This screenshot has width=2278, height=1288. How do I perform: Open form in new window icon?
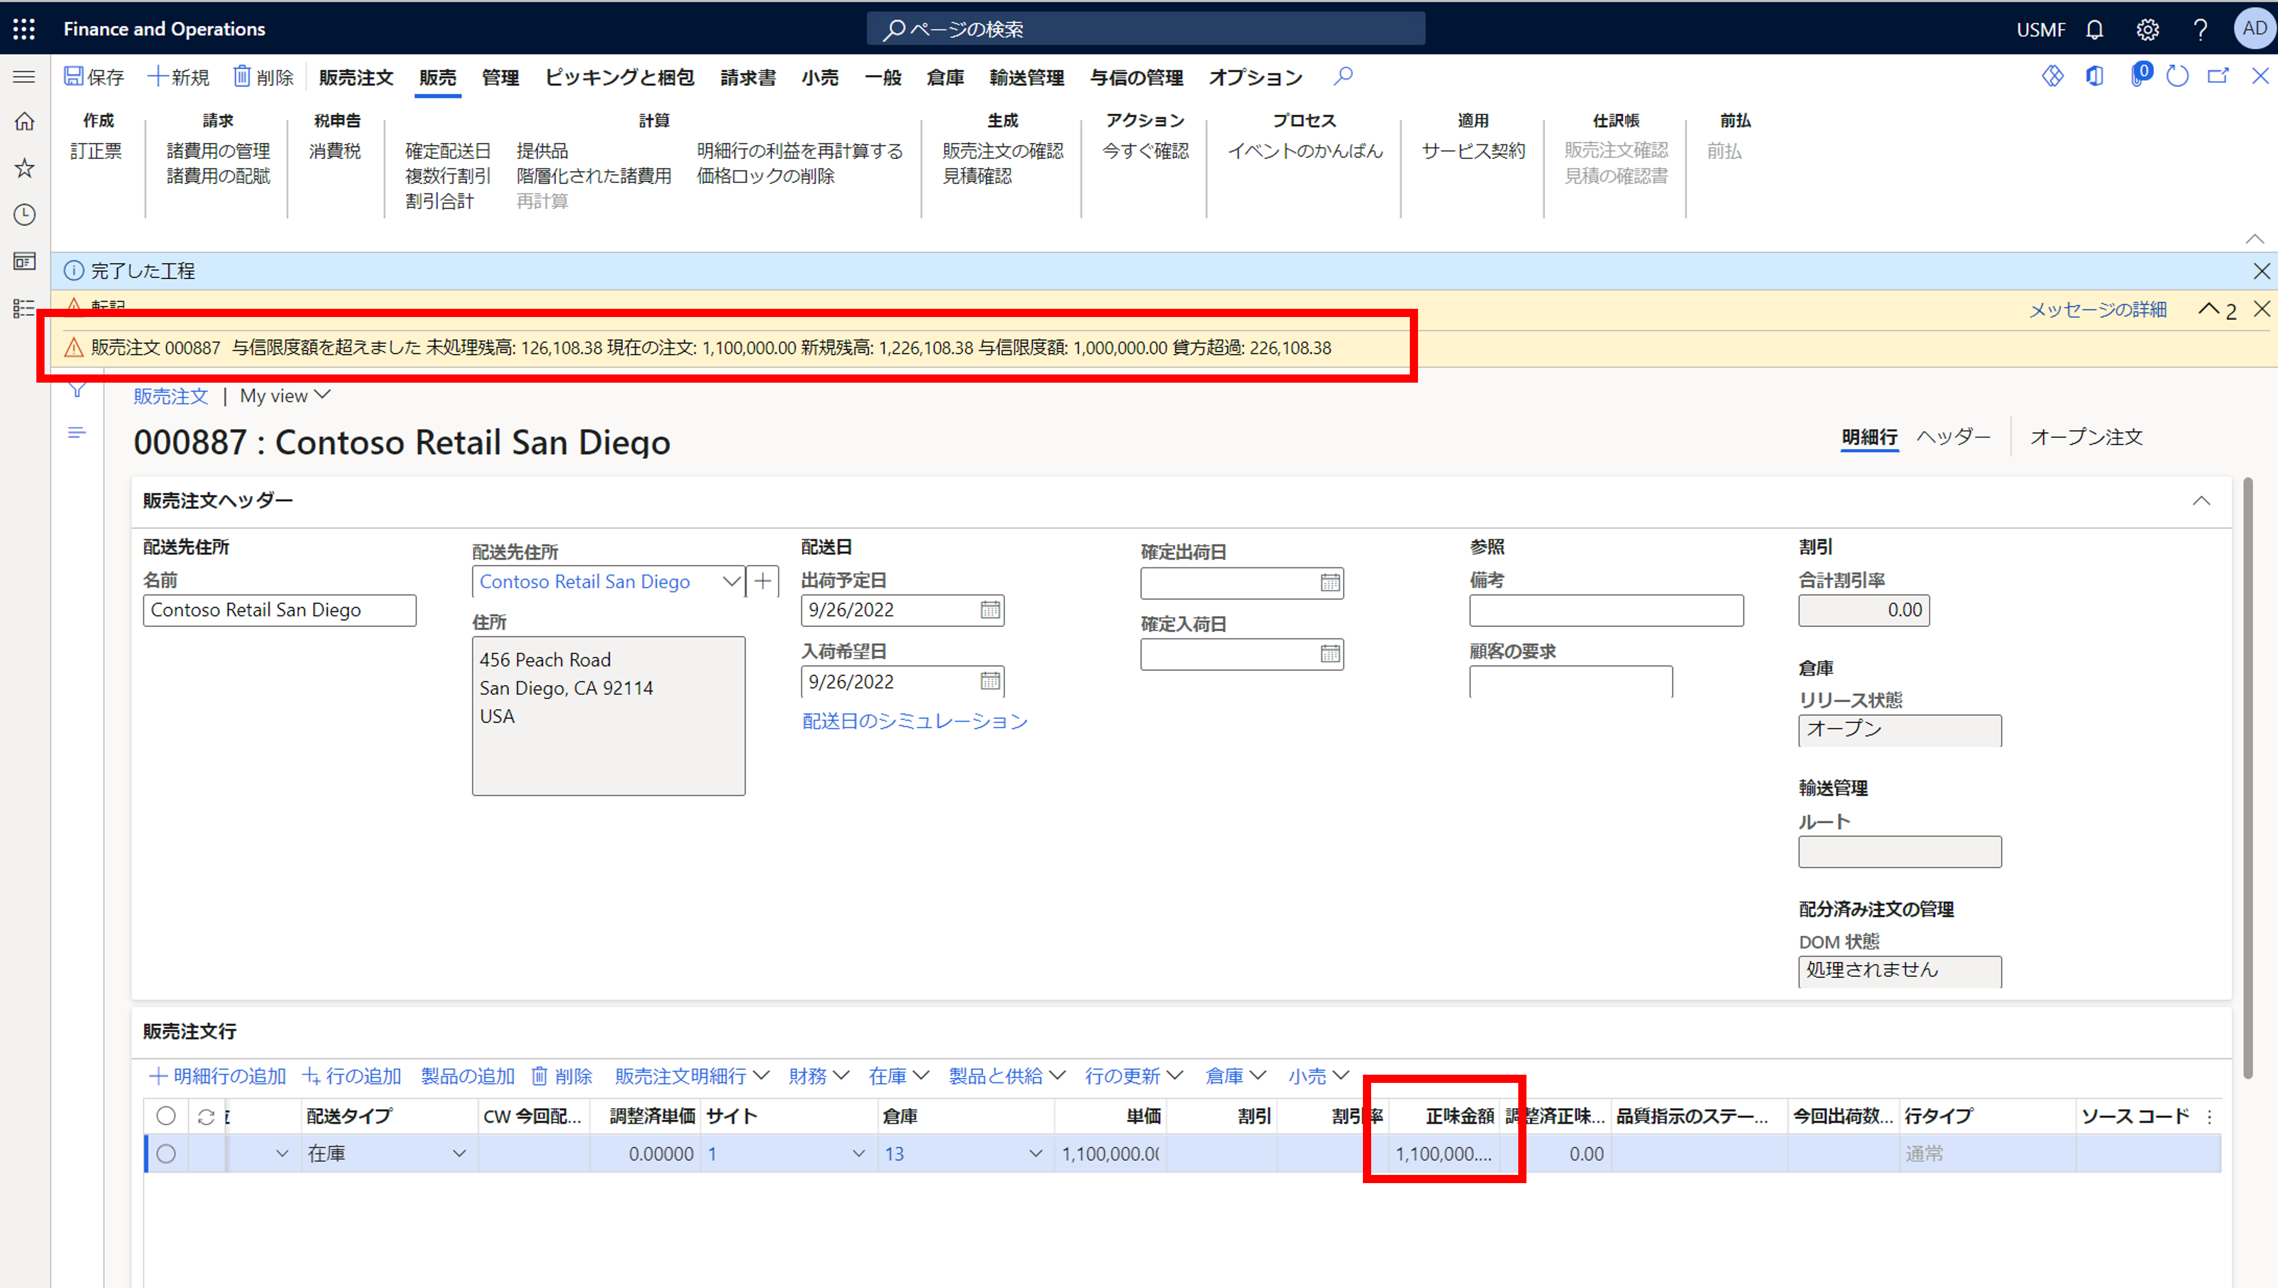(x=2218, y=76)
